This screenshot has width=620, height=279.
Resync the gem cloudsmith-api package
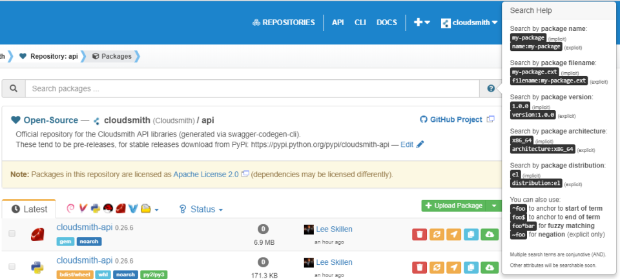click(x=437, y=233)
